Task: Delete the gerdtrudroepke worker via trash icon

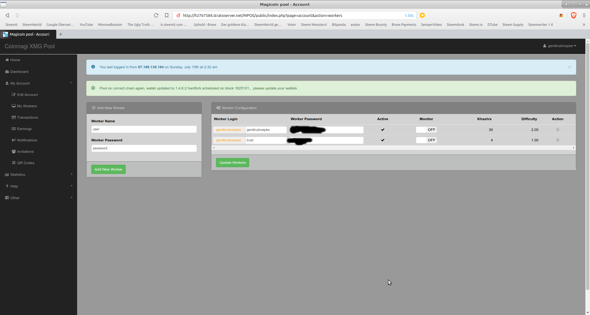Action: [x=558, y=130]
